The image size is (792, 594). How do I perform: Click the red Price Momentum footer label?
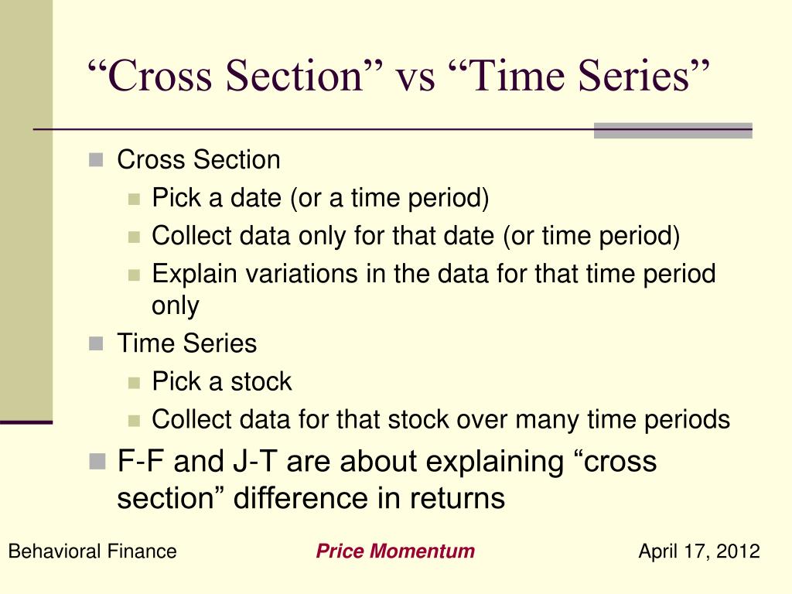pos(395,551)
